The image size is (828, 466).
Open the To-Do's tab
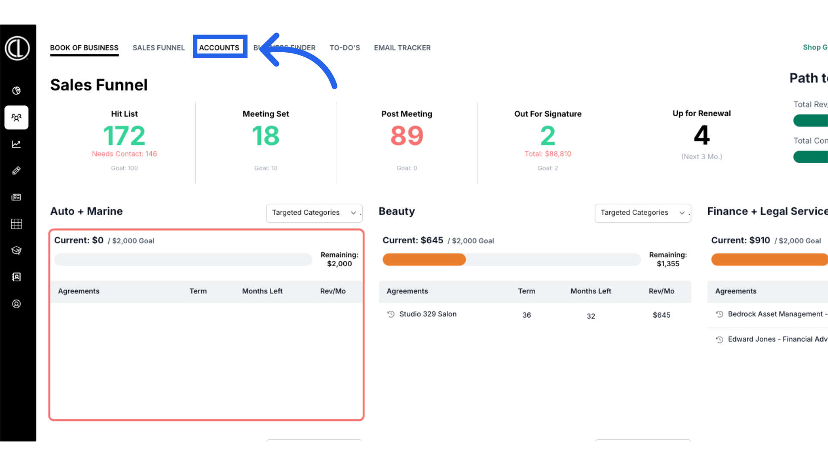[345, 48]
